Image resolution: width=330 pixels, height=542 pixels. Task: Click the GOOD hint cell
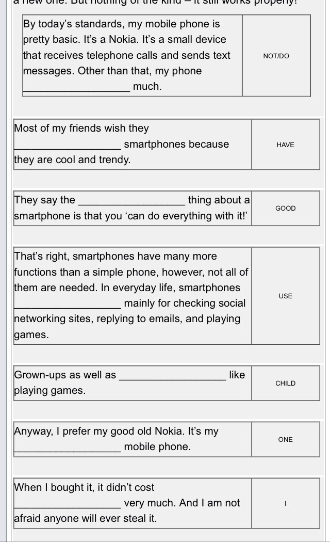[286, 208]
